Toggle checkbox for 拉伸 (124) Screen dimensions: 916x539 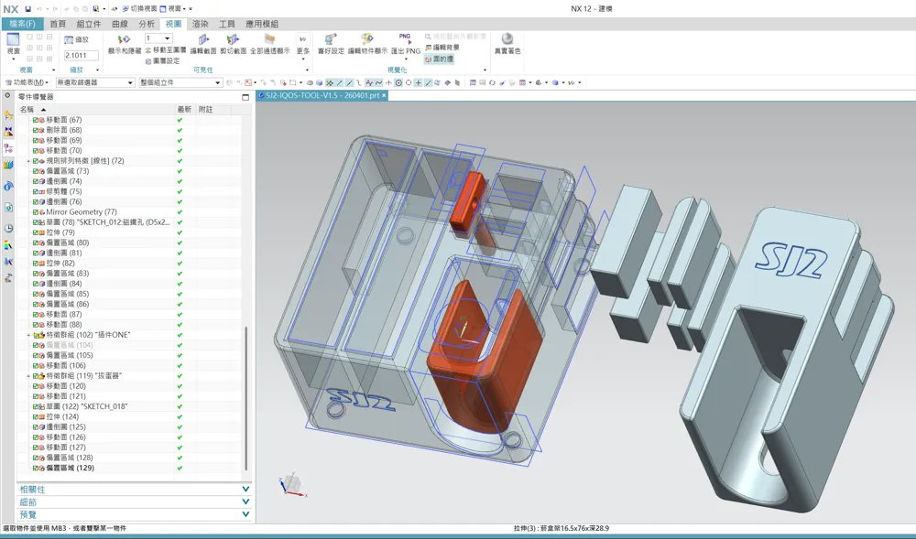[x=36, y=416]
